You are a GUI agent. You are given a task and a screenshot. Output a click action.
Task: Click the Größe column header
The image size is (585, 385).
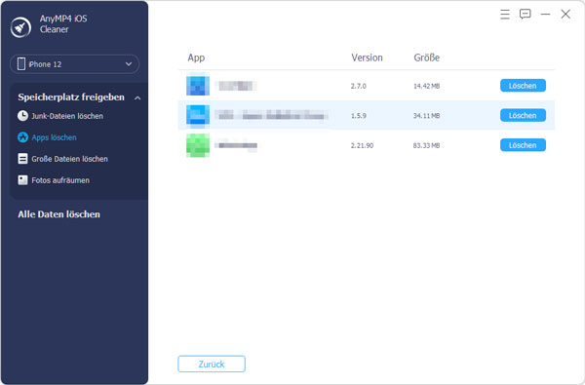point(427,58)
